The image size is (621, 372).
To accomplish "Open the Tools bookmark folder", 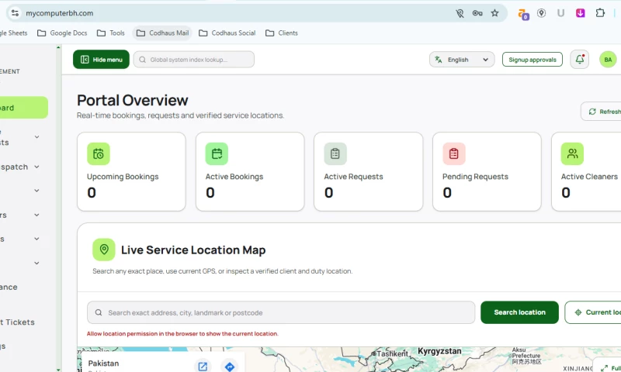I will [x=111, y=33].
